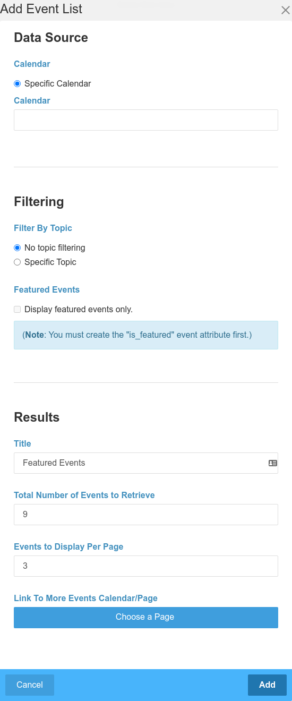
Task: Click the Link To More Events Calendar/Page label
Action: click(x=86, y=599)
